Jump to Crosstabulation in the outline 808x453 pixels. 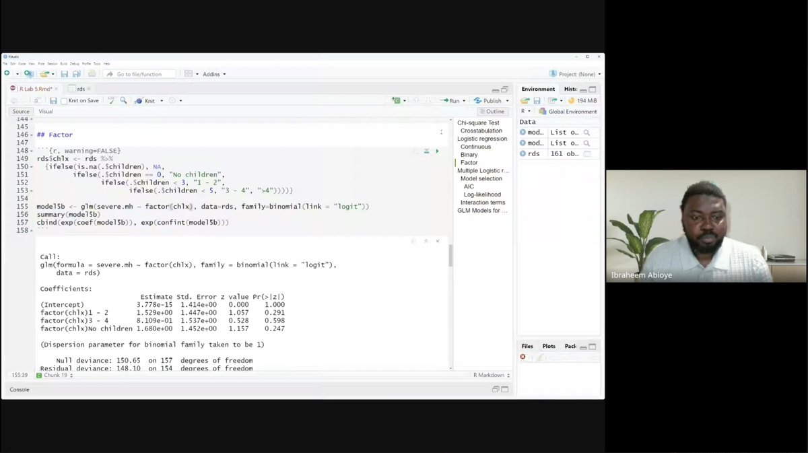[x=481, y=131]
